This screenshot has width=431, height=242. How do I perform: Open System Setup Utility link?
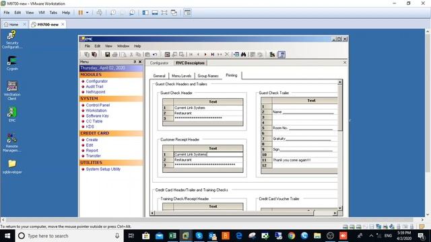[x=103, y=169]
